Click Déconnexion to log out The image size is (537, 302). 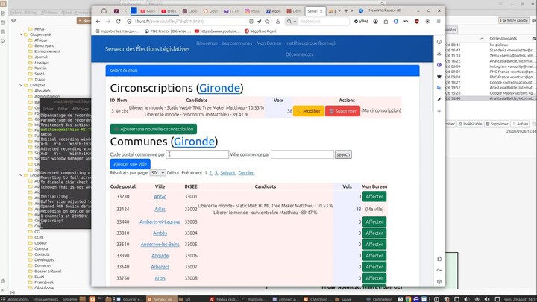click(x=299, y=54)
